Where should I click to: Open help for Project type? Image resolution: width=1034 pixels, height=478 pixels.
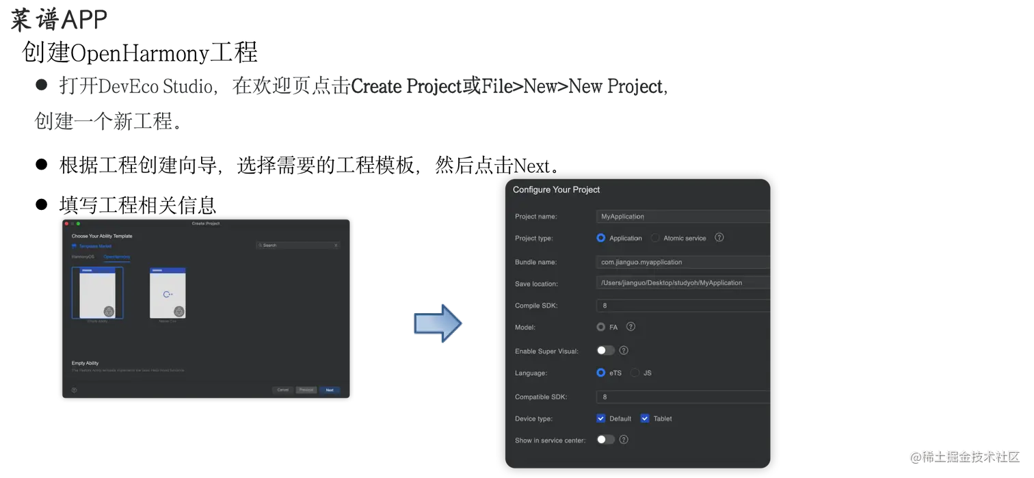(719, 237)
